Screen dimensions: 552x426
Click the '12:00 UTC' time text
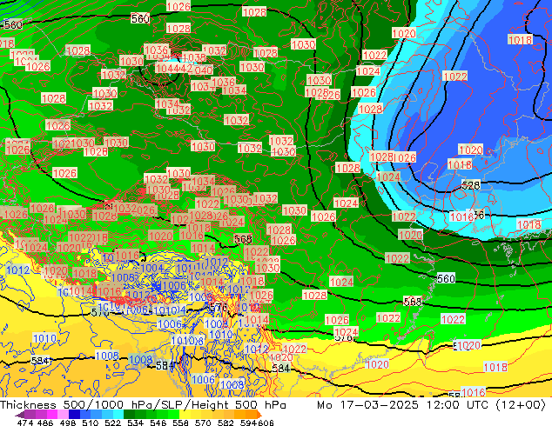click(457, 405)
